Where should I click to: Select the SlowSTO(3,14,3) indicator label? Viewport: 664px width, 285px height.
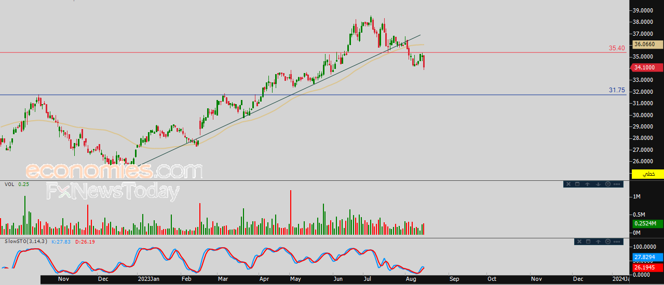[x=26, y=241]
